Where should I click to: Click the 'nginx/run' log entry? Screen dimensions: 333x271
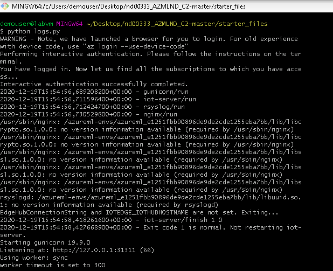click(88, 114)
